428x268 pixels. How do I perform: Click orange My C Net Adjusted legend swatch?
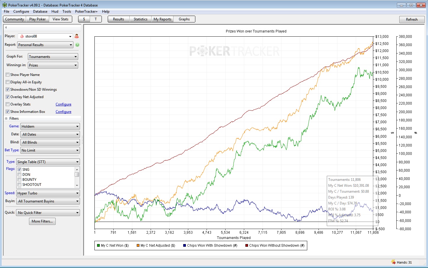tap(138, 246)
